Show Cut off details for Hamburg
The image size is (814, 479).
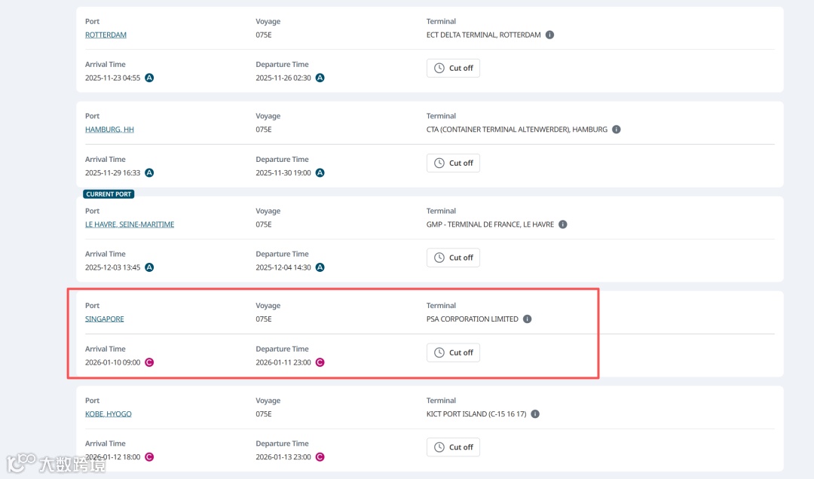click(x=453, y=163)
